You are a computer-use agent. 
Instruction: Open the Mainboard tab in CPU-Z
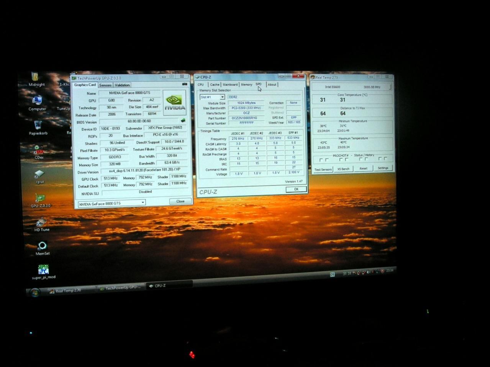(230, 85)
